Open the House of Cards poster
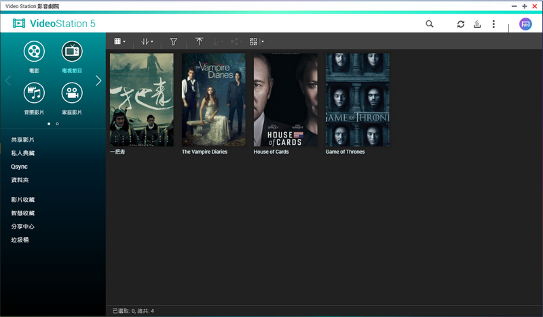Image resolution: width=543 pixels, height=317 pixels. pyautogui.click(x=285, y=100)
